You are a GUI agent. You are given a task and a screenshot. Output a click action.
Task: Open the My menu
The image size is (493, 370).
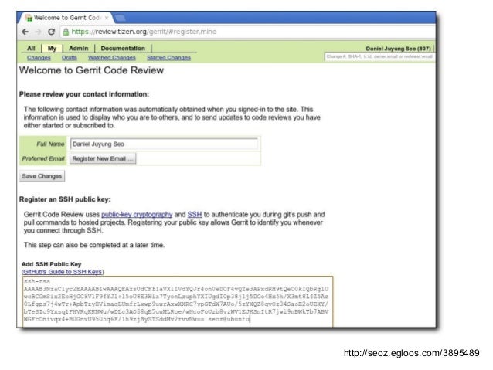point(52,49)
